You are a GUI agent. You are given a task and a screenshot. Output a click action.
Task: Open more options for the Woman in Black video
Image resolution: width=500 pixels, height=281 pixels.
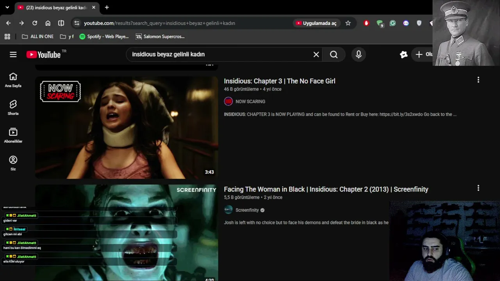(478, 188)
